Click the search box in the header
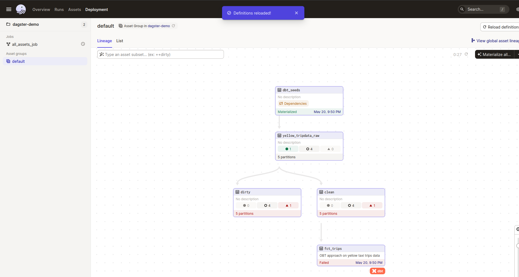Image resolution: width=519 pixels, height=277 pixels. tap(483, 9)
